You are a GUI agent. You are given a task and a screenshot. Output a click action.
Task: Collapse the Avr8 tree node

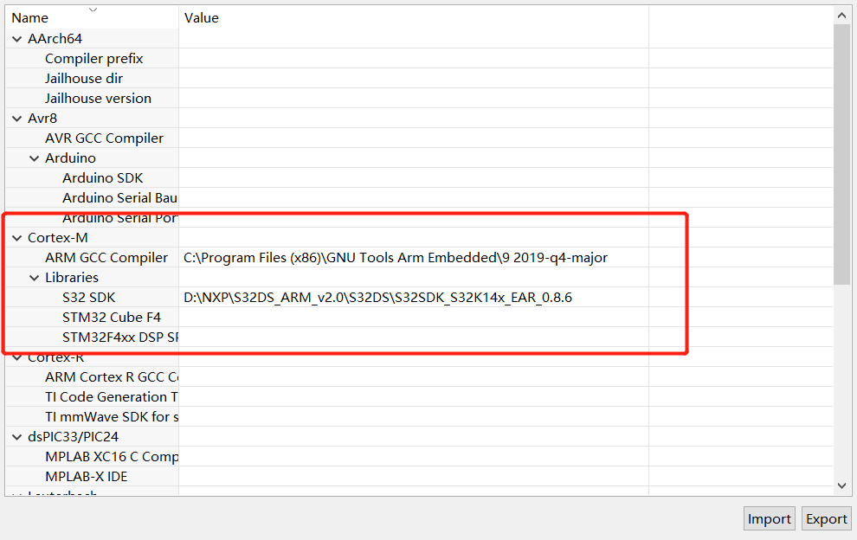click(x=17, y=119)
